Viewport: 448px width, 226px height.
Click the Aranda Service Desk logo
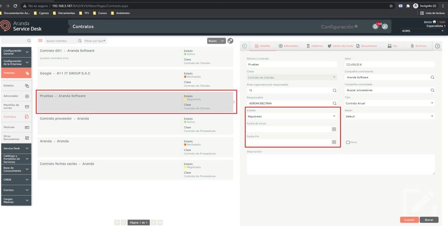point(21,26)
